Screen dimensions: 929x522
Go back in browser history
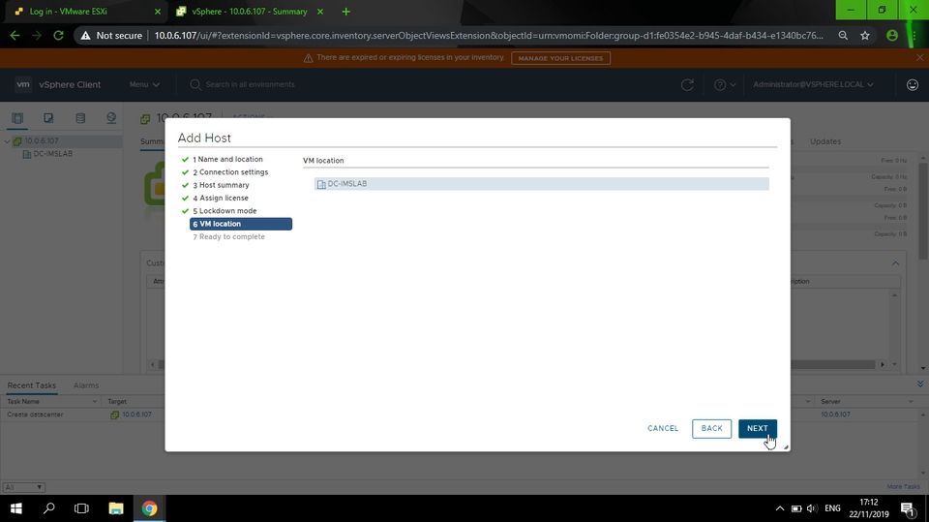(x=15, y=36)
